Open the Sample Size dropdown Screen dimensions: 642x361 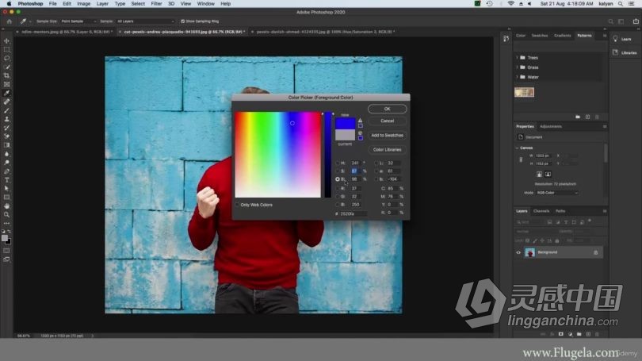tap(78, 21)
